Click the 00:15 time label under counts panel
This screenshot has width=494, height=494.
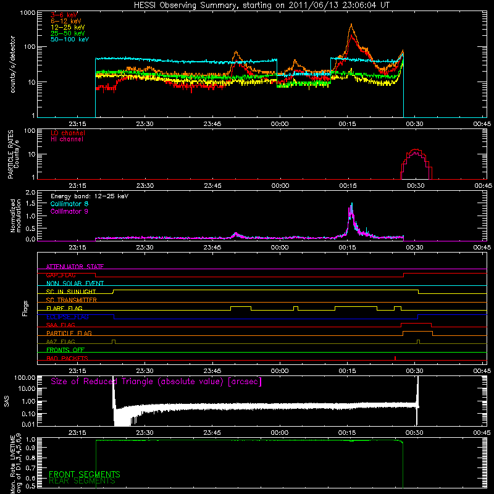point(348,124)
